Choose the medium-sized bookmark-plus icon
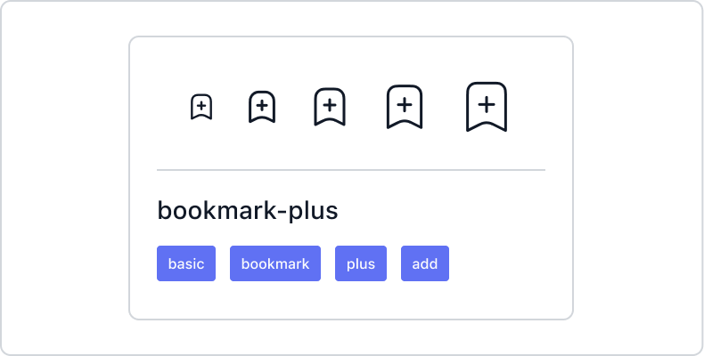 330,107
